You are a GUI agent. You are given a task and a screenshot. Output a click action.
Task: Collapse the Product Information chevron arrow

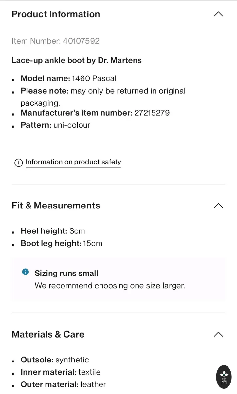[x=218, y=14]
